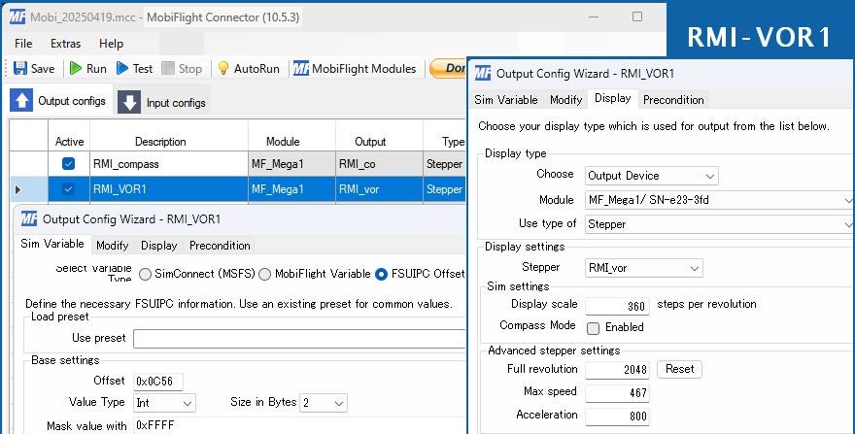Click the Save disk icon in toolbar
The height and width of the screenshot is (434, 855).
(x=20, y=68)
